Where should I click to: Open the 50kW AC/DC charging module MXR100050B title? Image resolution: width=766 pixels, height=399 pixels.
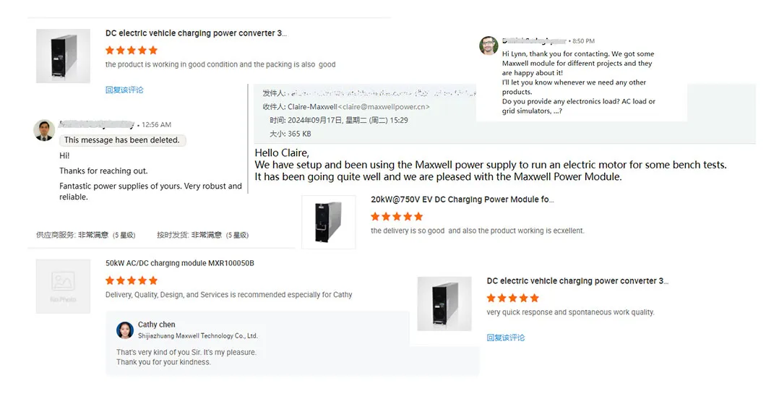coord(179,264)
